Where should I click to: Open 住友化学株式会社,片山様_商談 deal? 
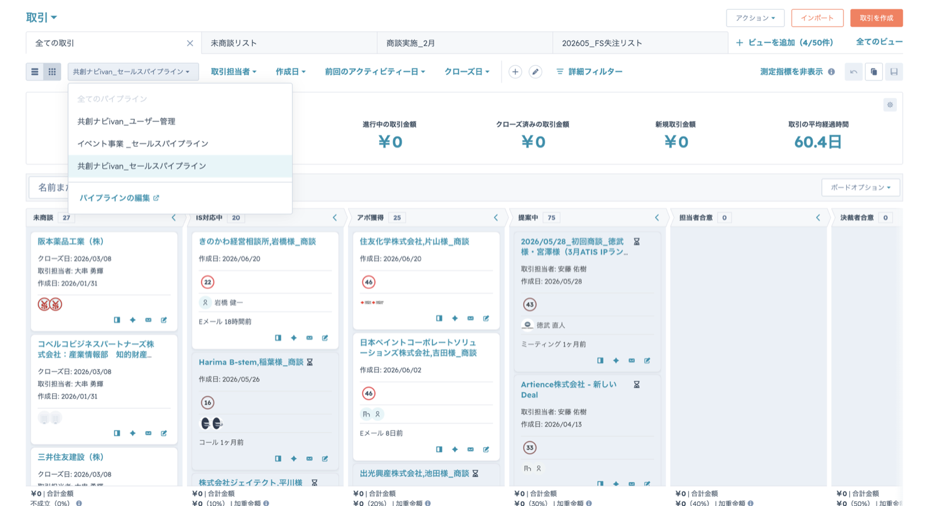(414, 242)
